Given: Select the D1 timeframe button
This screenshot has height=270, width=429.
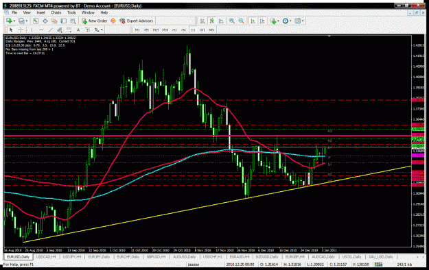Looking at the screenshot, I should point(193,29).
